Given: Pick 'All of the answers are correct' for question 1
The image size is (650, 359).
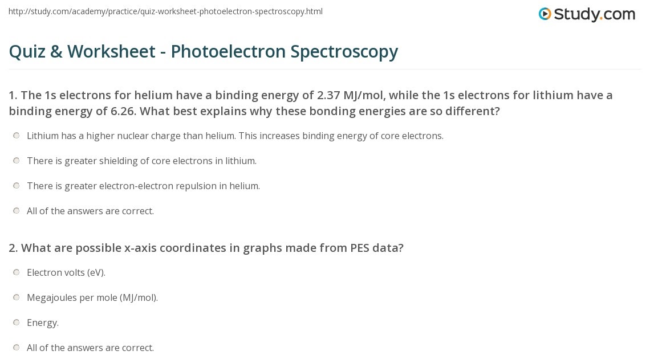Looking at the screenshot, I should click(x=16, y=211).
